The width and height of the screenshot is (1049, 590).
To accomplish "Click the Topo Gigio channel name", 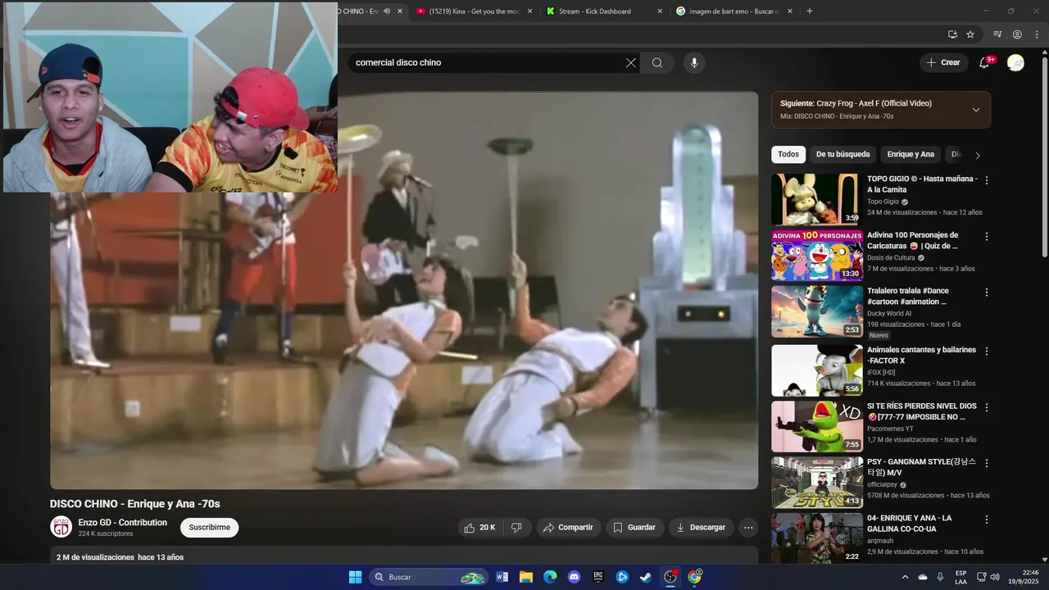I will pos(883,202).
